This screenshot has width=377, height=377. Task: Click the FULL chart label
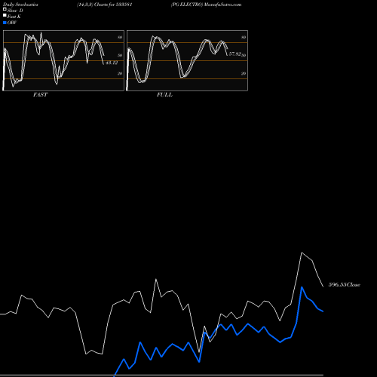(x=164, y=95)
